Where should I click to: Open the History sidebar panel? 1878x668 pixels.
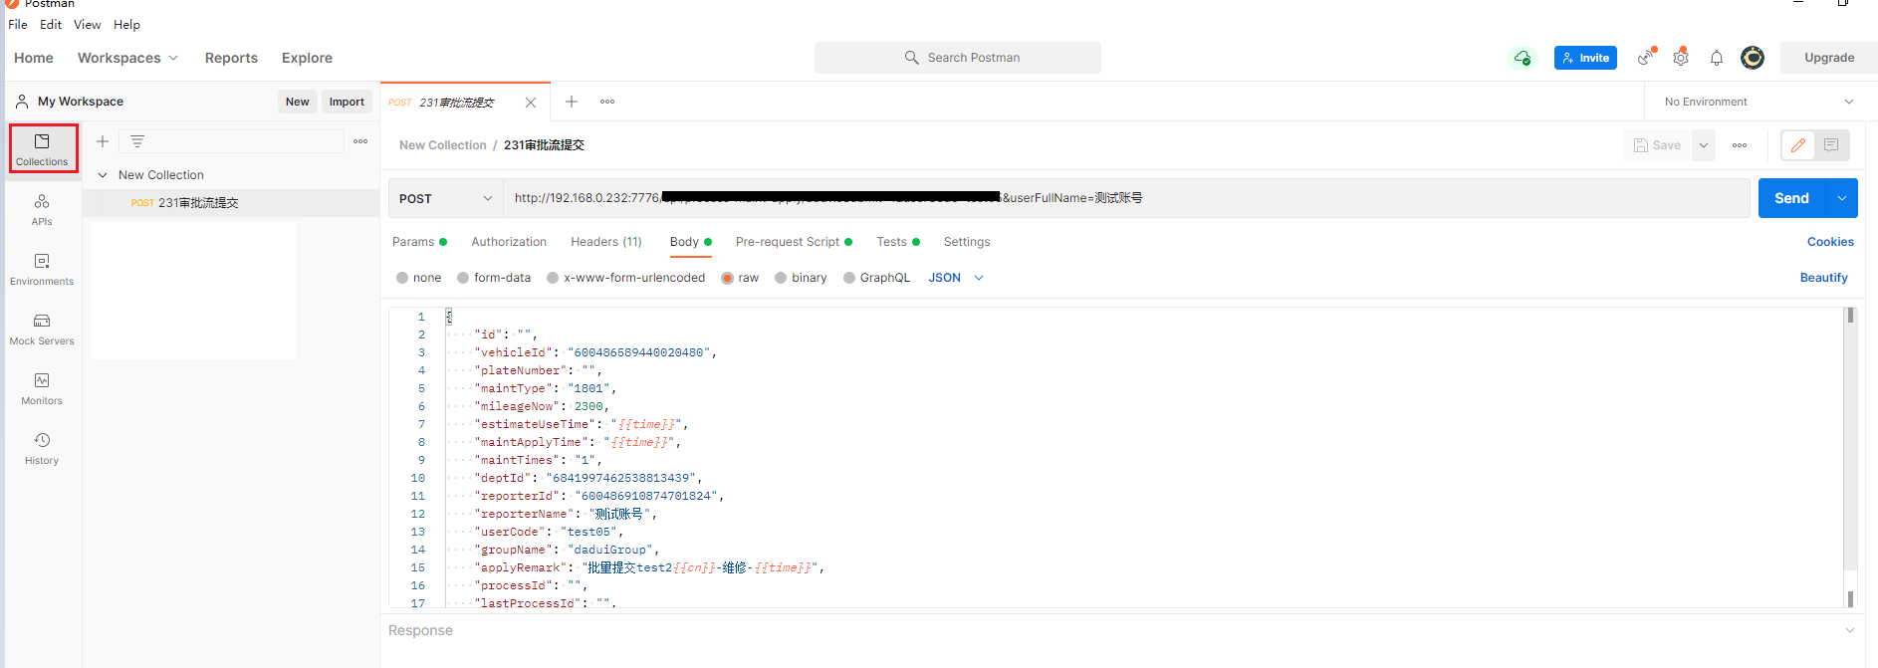(42, 448)
